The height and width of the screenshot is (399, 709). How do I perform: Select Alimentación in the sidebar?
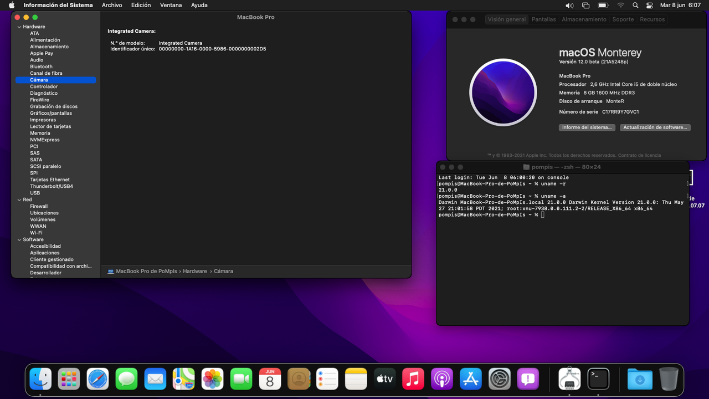coord(45,40)
